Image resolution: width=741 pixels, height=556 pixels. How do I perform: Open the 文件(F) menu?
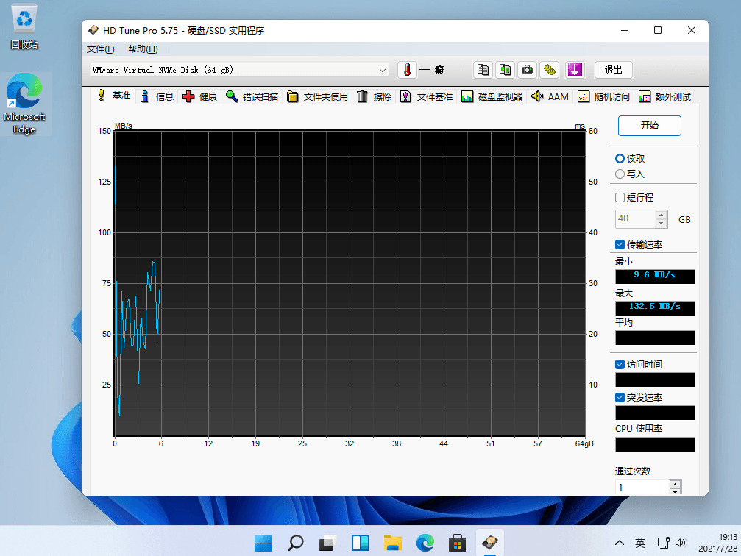100,49
